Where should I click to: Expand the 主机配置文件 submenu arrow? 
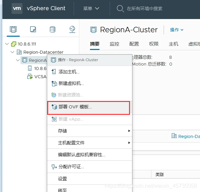point(129,143)
